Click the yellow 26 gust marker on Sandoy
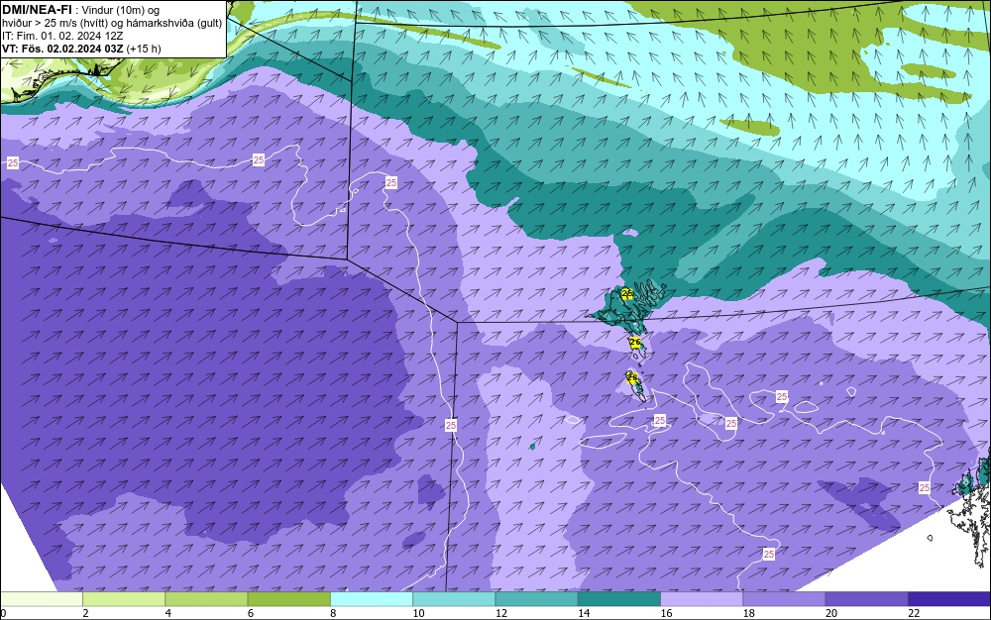 635,343
